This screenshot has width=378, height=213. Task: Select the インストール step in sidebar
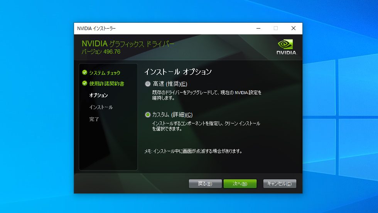[x=101, y=107]
